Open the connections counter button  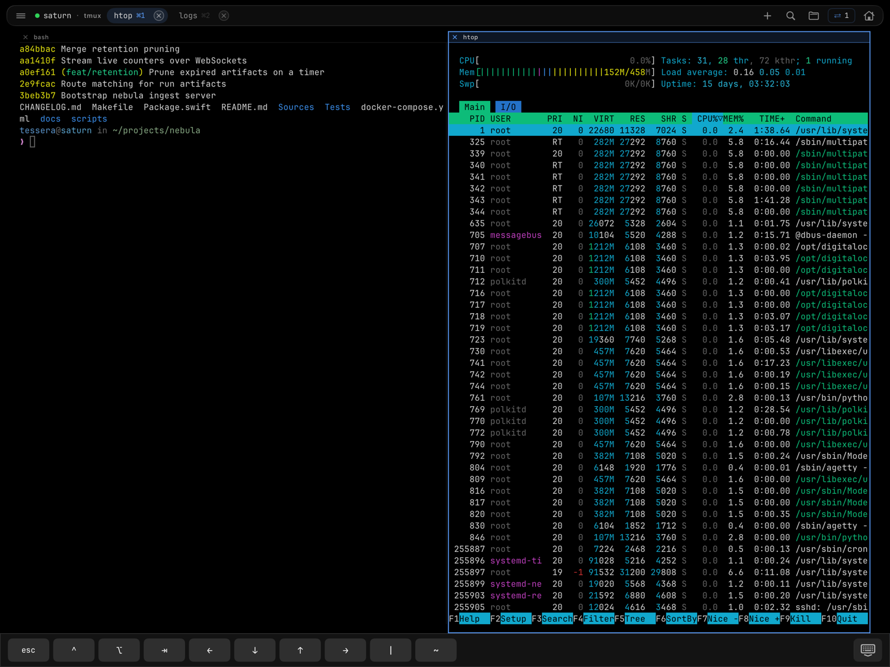[841, 16]
